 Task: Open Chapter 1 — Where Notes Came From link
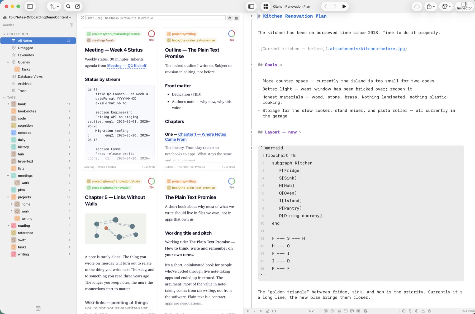[196, 137]
